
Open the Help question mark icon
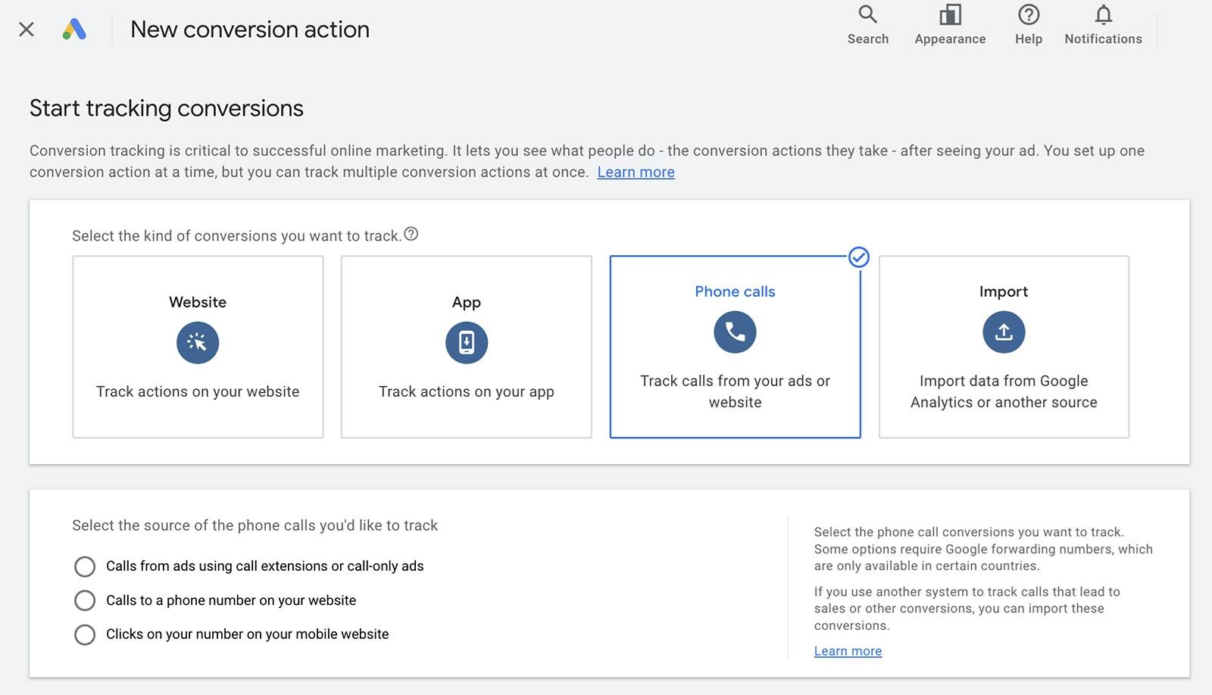click(1029, 14)
